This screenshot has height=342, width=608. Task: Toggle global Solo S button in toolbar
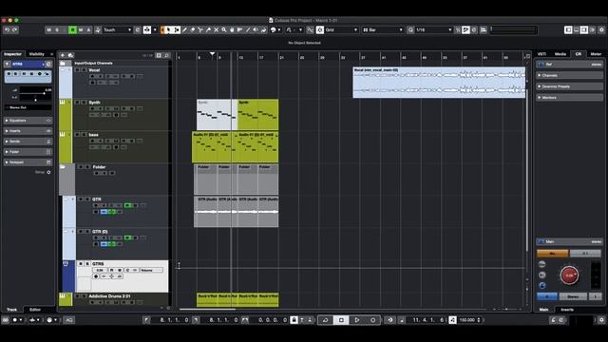tap(57, 29)
